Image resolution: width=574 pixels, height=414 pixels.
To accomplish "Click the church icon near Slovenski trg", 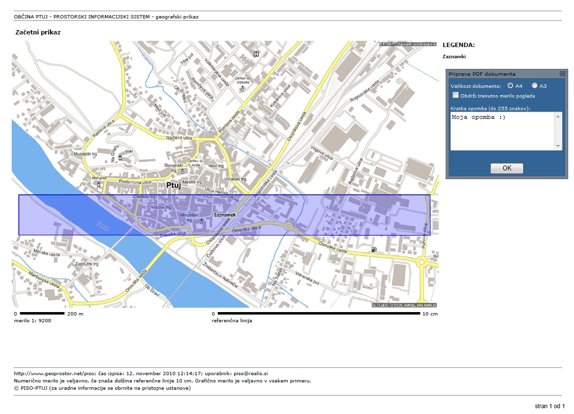I will point(182,171).
